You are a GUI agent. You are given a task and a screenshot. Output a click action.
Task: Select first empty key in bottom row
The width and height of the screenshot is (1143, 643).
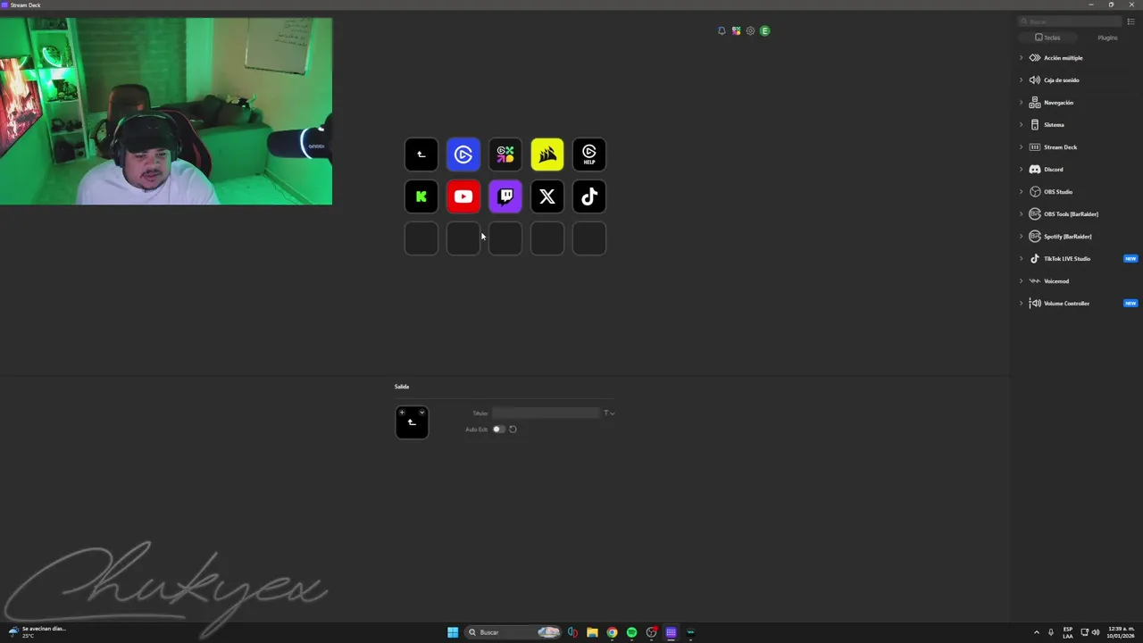pos(421,238)
